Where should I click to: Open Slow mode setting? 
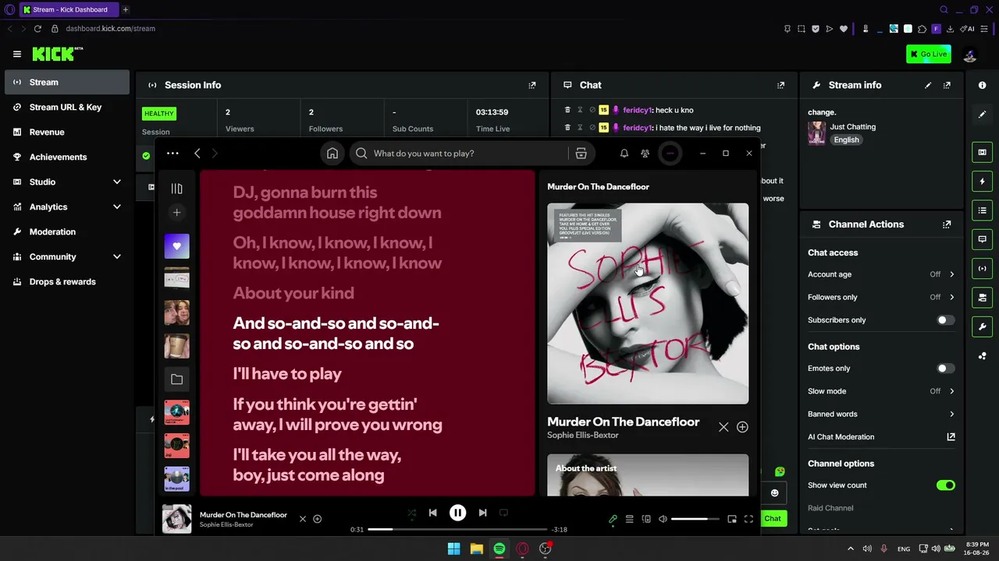881,391
